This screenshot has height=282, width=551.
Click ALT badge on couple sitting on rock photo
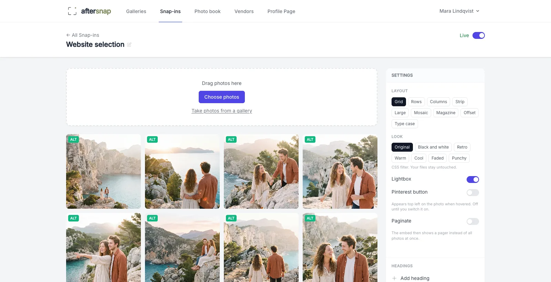(152, 218)
